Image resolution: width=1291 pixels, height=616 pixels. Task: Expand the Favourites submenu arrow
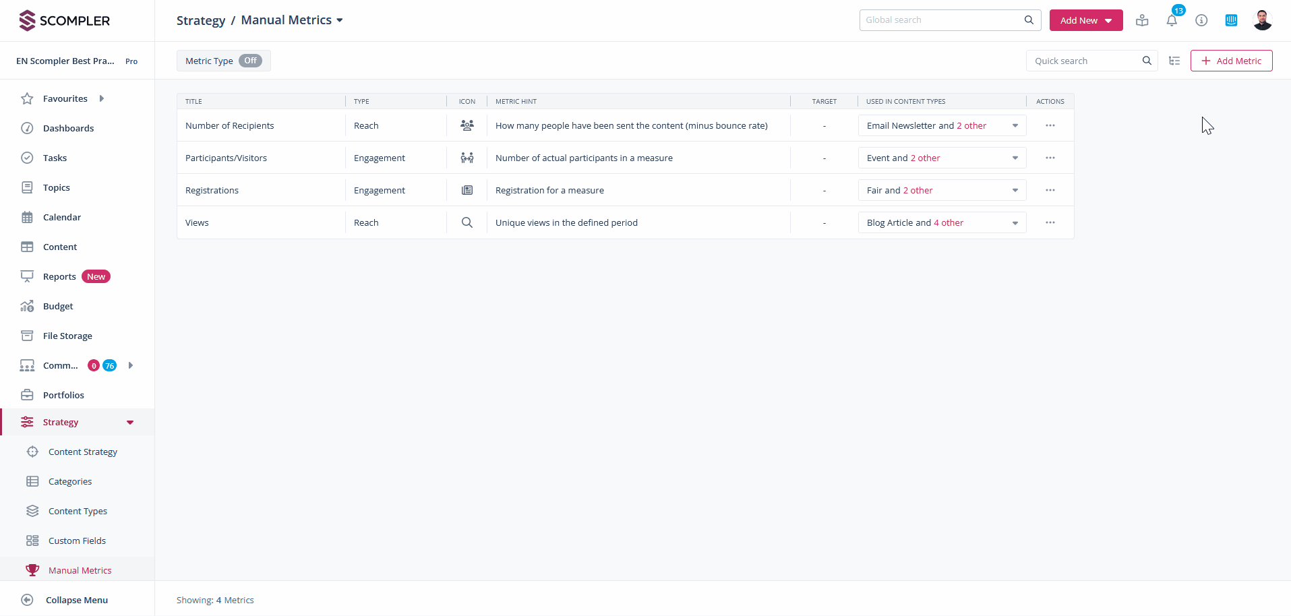pos(102,98)
